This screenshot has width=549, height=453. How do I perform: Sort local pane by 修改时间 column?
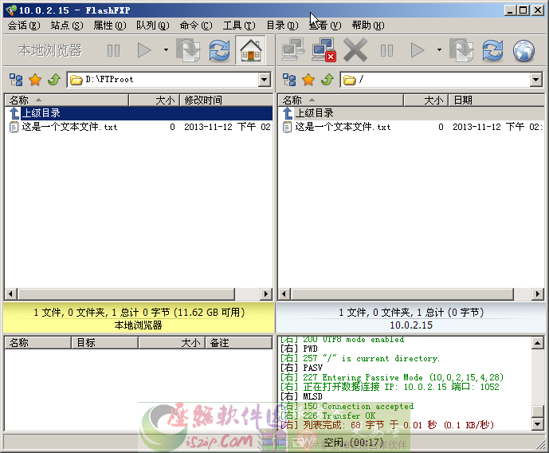pyautogui.click(x=226, y=100)
